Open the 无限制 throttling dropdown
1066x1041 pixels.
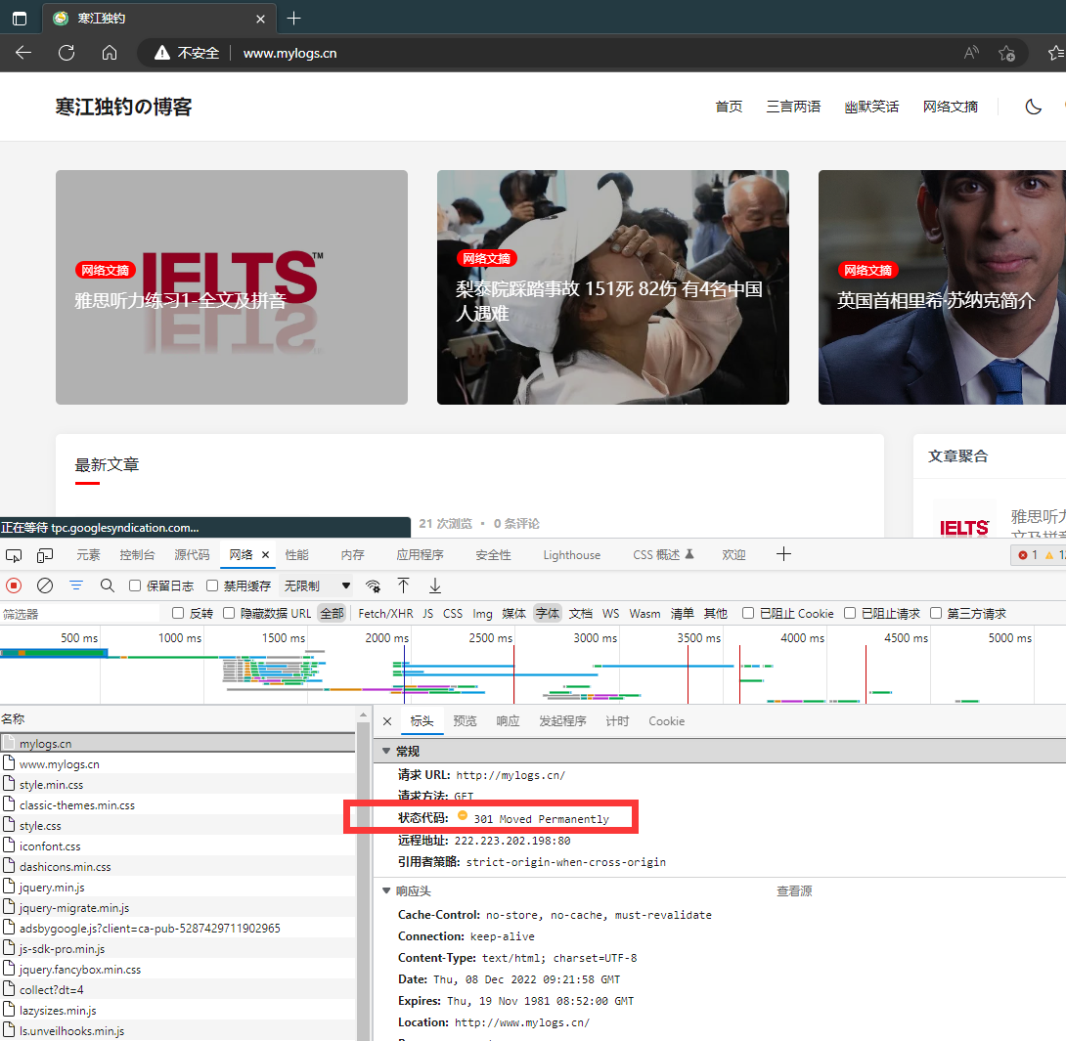317,586
